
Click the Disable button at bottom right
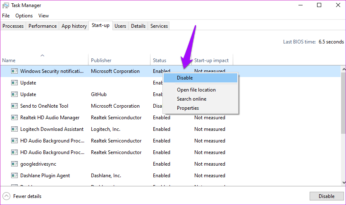327,196
